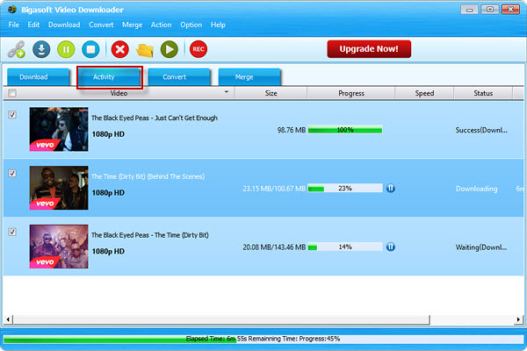This screenshot has width=527, height=351.
Task: Click the horizontal scrollbar left arrow
Action: pos(8,319)
